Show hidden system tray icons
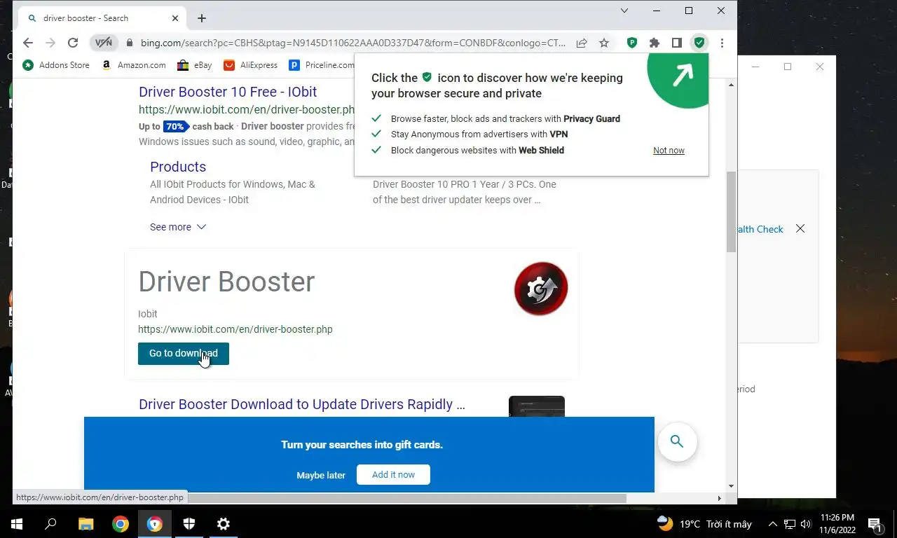The image size is (897, 538). tap(773, 523)
